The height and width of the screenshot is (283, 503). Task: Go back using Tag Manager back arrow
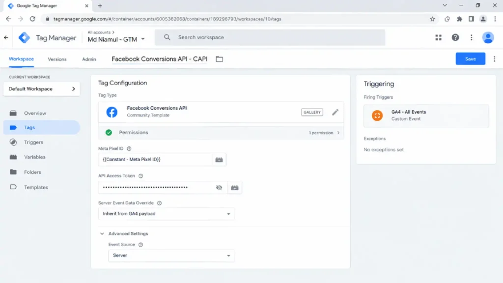(x=6, y=37)
